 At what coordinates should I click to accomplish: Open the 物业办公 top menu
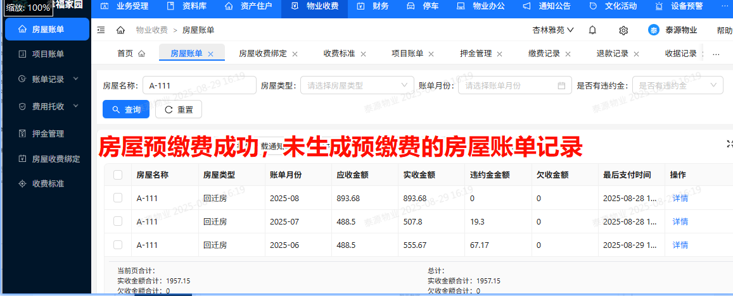click(480, 6)
